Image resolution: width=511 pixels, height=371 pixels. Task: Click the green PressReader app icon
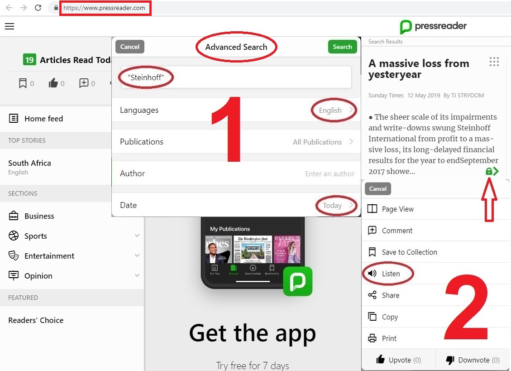coord(297,281)
